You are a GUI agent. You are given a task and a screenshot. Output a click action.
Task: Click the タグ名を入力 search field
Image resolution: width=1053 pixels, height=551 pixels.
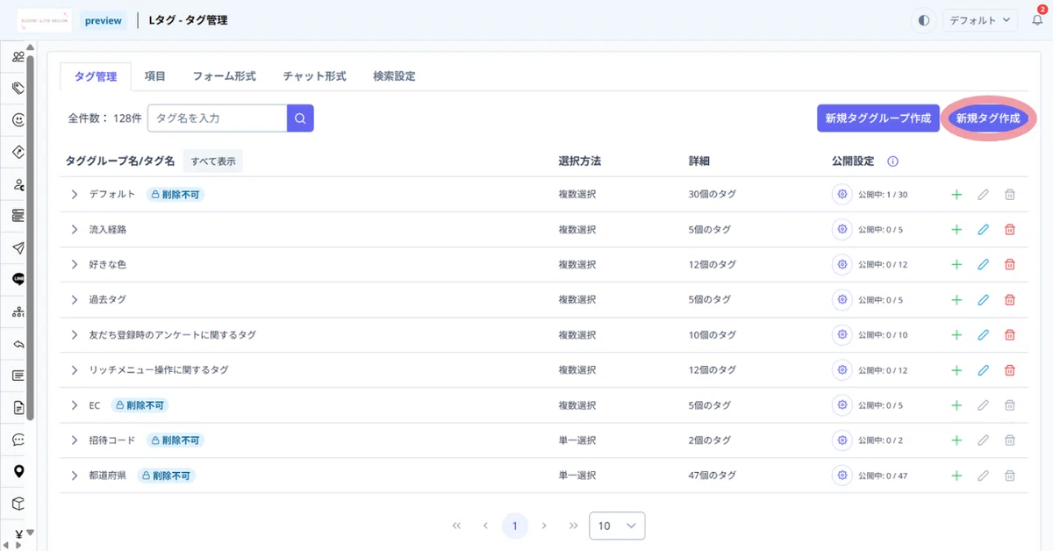pos(218,118)
